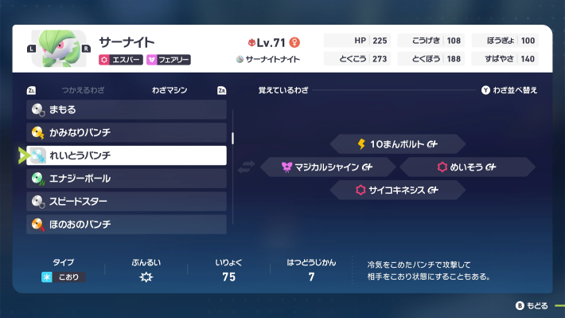Click the move list scrollbar thumb
The image size is (565, 318).
click(x=233, y=138)
